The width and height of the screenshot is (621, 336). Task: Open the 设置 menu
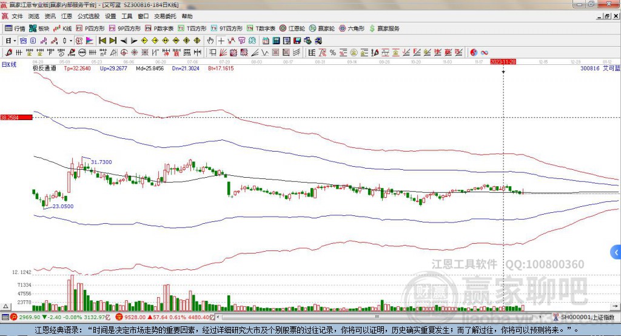click(x=110, y=16)
